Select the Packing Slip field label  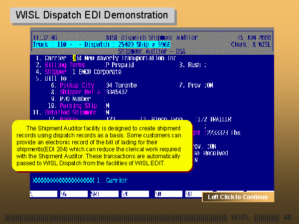[x=79, y=106]
